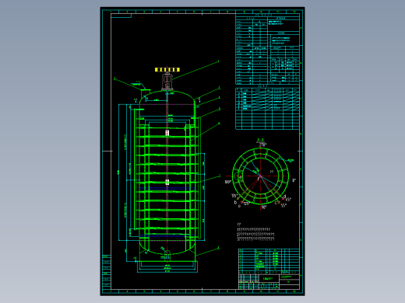
Task: Click the letter c near the circular section
Action: coord(276,203)
